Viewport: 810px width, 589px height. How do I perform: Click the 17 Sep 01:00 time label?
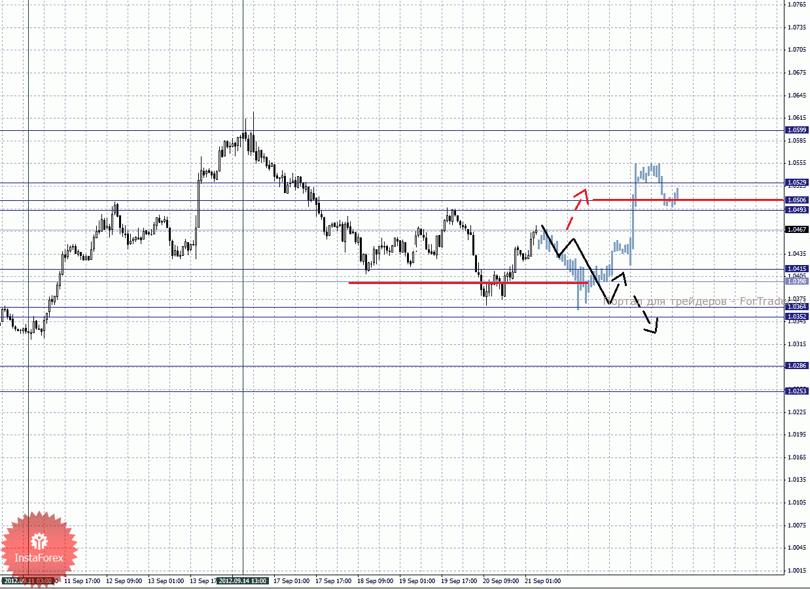(x=291, y=580)
